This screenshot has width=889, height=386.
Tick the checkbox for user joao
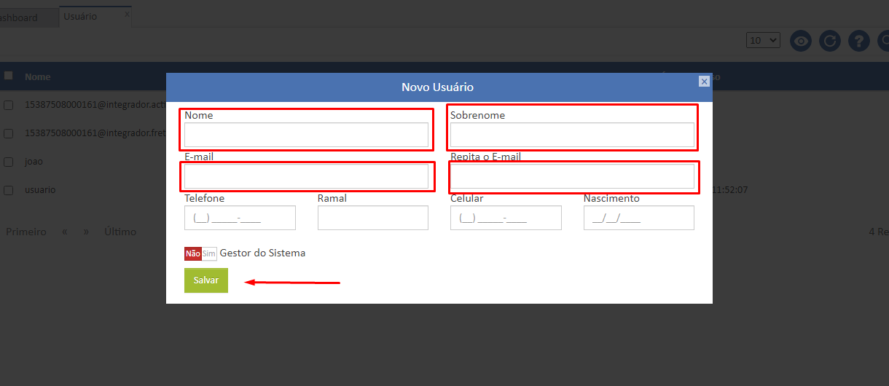[x=9, y=162]
